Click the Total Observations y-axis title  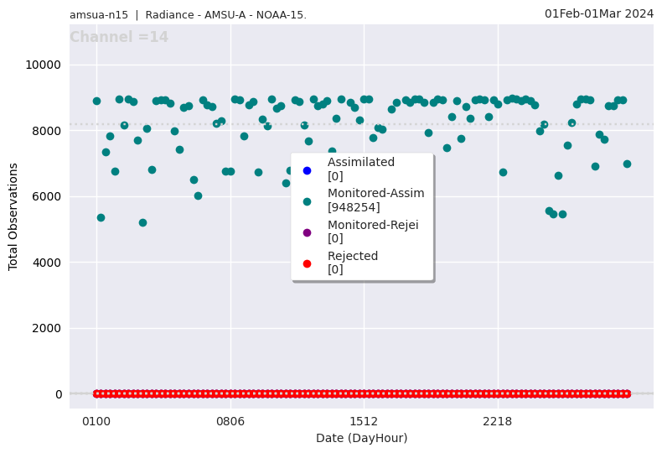[x=13, y=216]
